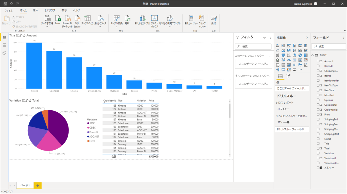Collapse the Visualizations pane chevron

(x=307, y=38)
